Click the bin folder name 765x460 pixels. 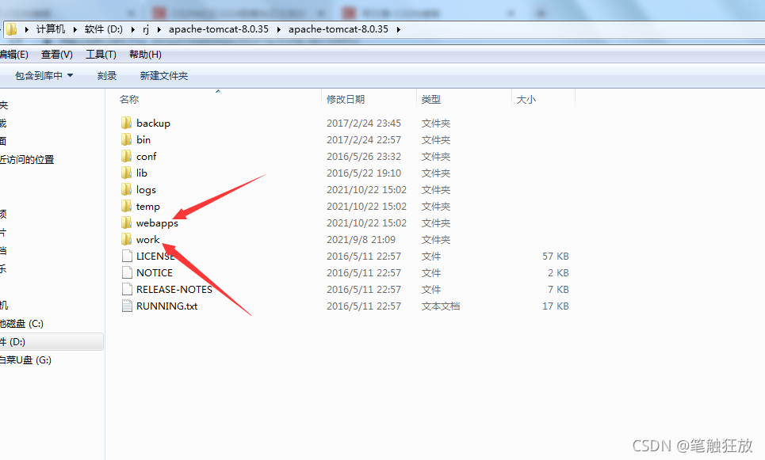coord(143,140)
